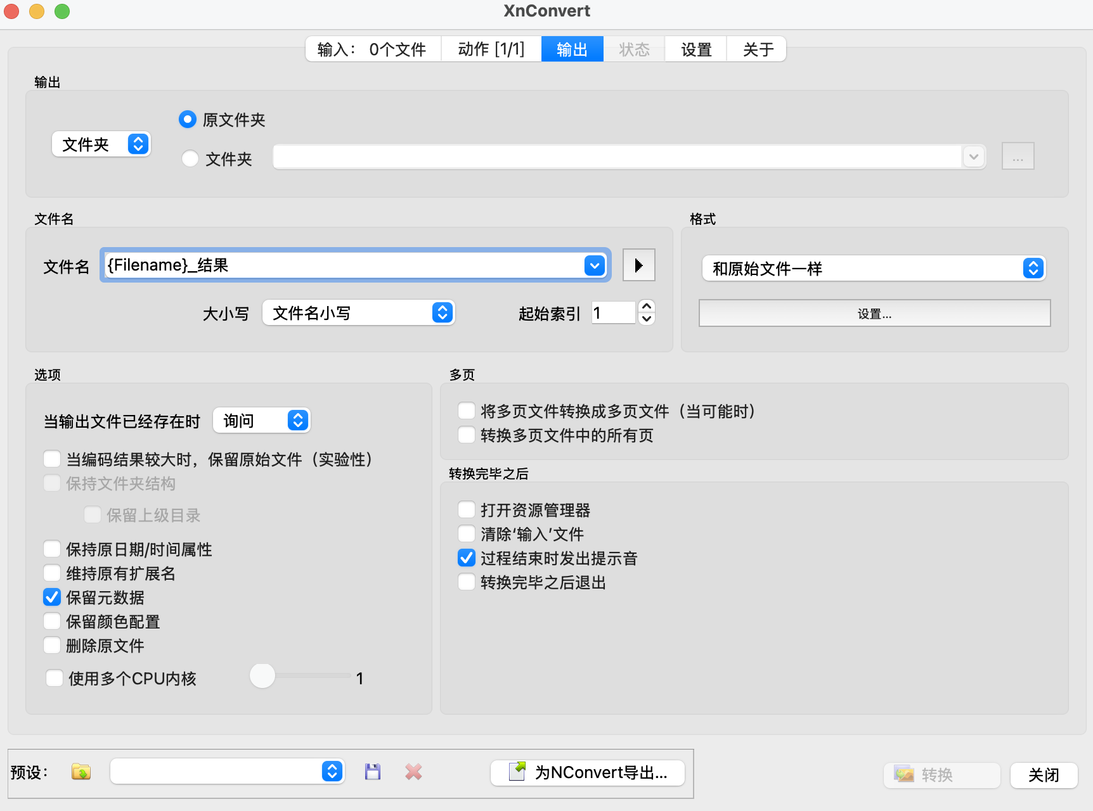Click the CPU cores slider handle
The height and width of the screenshot is (811, 1093).
click(x=262, y=675)
